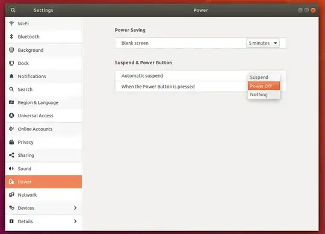Viewport: 325px width, 234px height.
Task: Click the Sound speaker icon
Action: [x=11, y=168]
